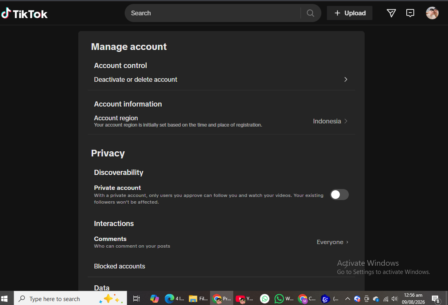This screenshot has height=305, width=448.
Task: Click the Discoverability subheading
Action: point(118,173)
